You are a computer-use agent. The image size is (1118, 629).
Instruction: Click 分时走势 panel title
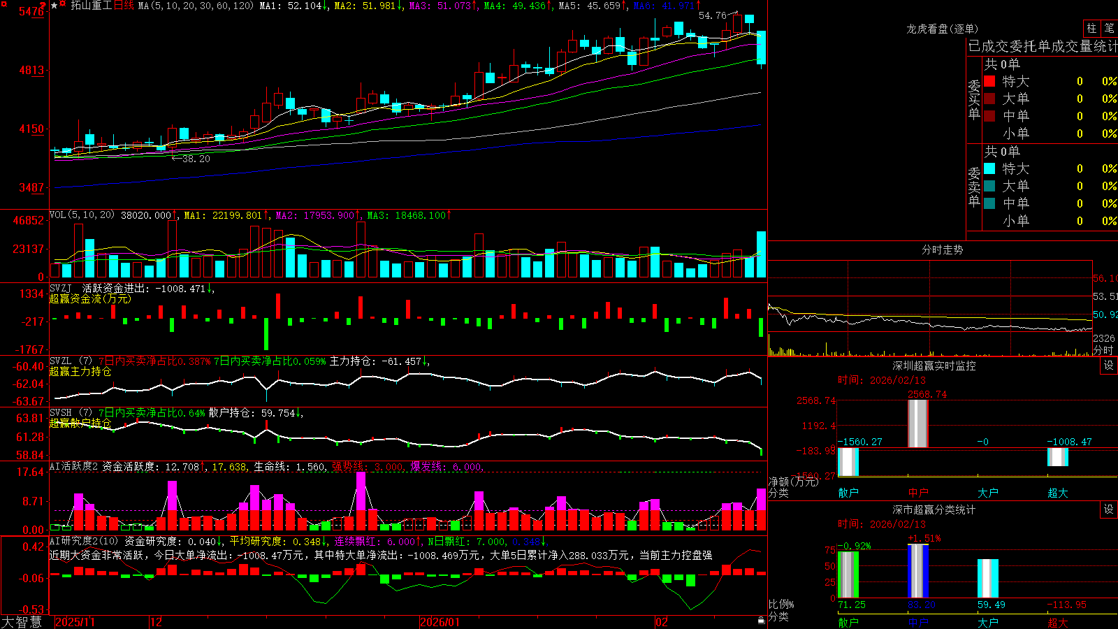click(943, 250)
